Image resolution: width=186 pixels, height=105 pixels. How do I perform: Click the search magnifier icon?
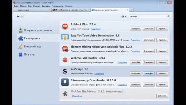pos(168,16)
